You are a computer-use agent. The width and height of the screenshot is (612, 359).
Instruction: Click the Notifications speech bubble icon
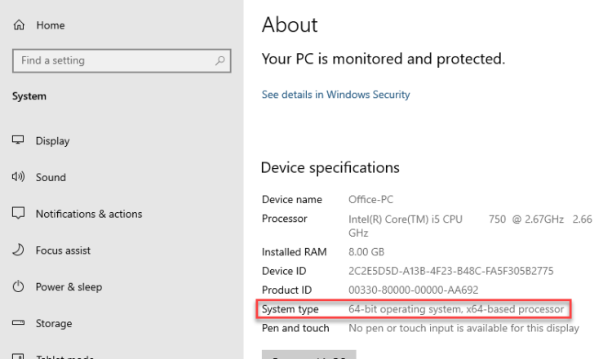(x=18, y=214)
